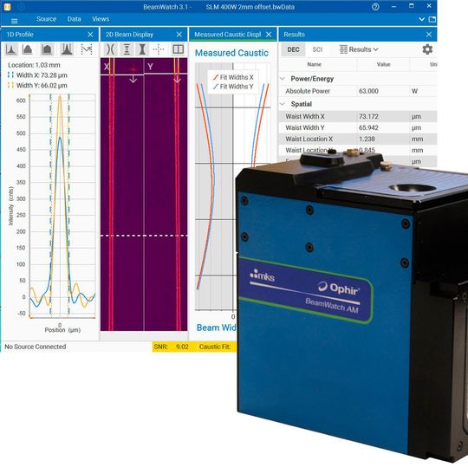
Task: Toggle the crosshair cursor icon
Action: [159, 49]
